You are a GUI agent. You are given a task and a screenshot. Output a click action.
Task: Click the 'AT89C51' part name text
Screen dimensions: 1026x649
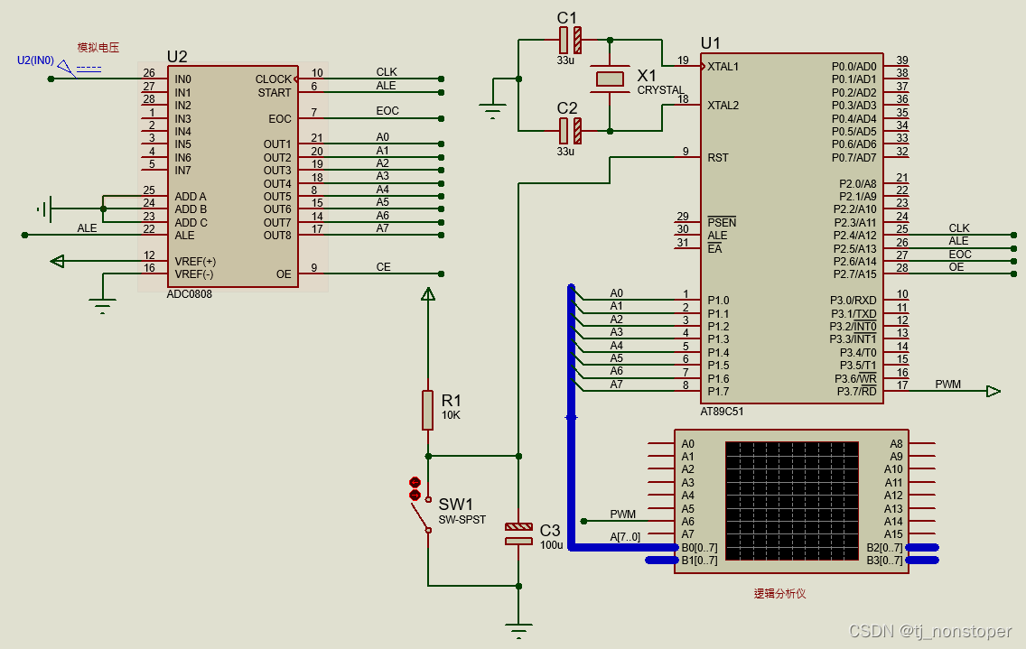[x=722, y=412]
